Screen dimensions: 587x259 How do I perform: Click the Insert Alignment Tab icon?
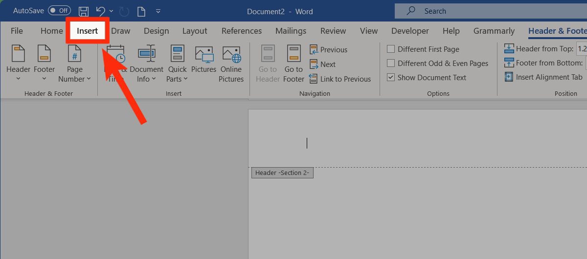pyautogui.click(x=509, y=77)
